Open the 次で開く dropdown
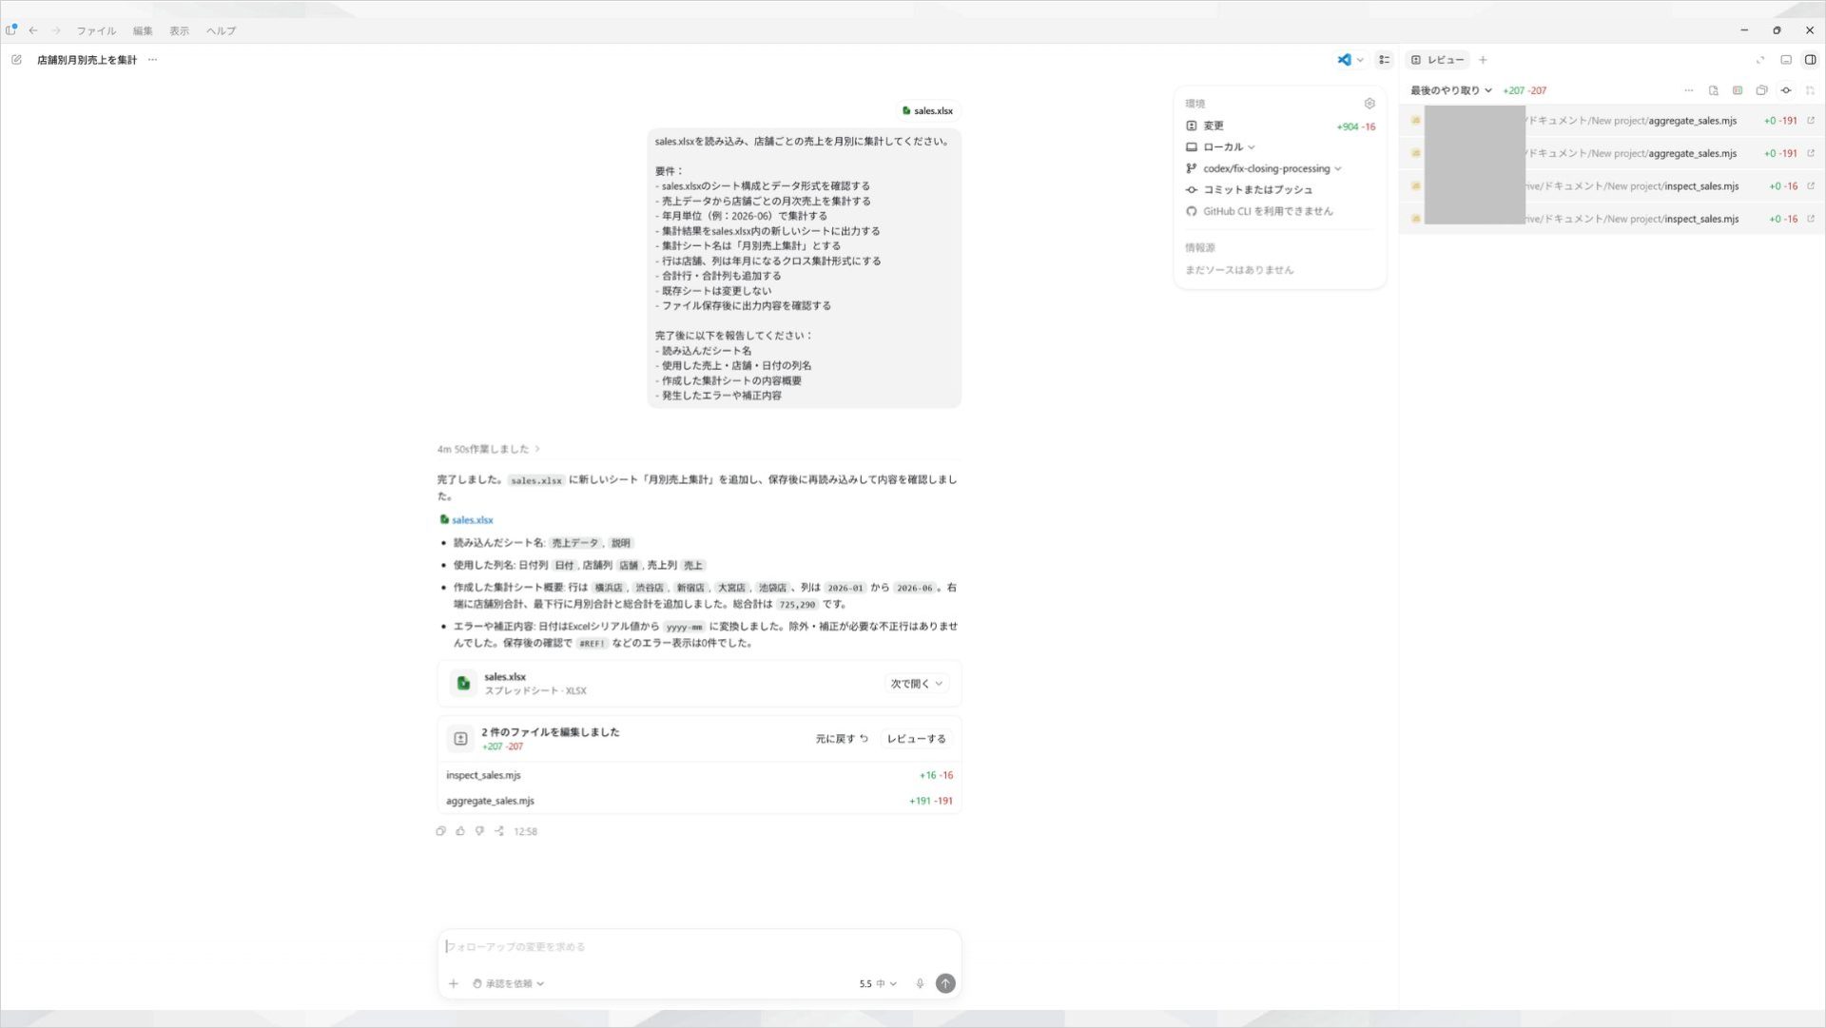 [x=917, y=684]
